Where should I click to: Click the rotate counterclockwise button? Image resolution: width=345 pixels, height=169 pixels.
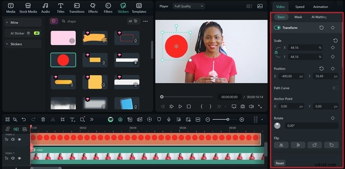(331, 145)
